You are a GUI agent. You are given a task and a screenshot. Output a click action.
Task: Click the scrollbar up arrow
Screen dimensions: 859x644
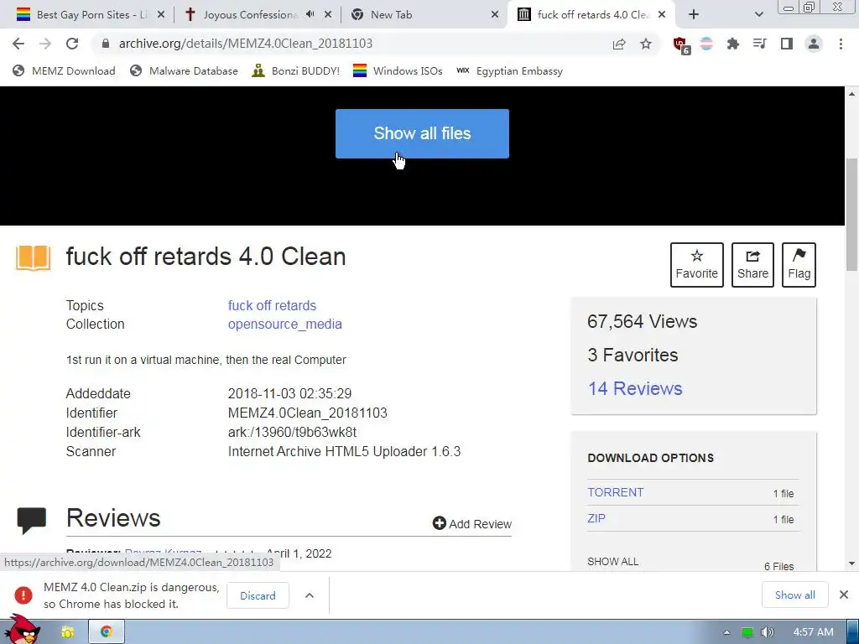click(852, 94)
